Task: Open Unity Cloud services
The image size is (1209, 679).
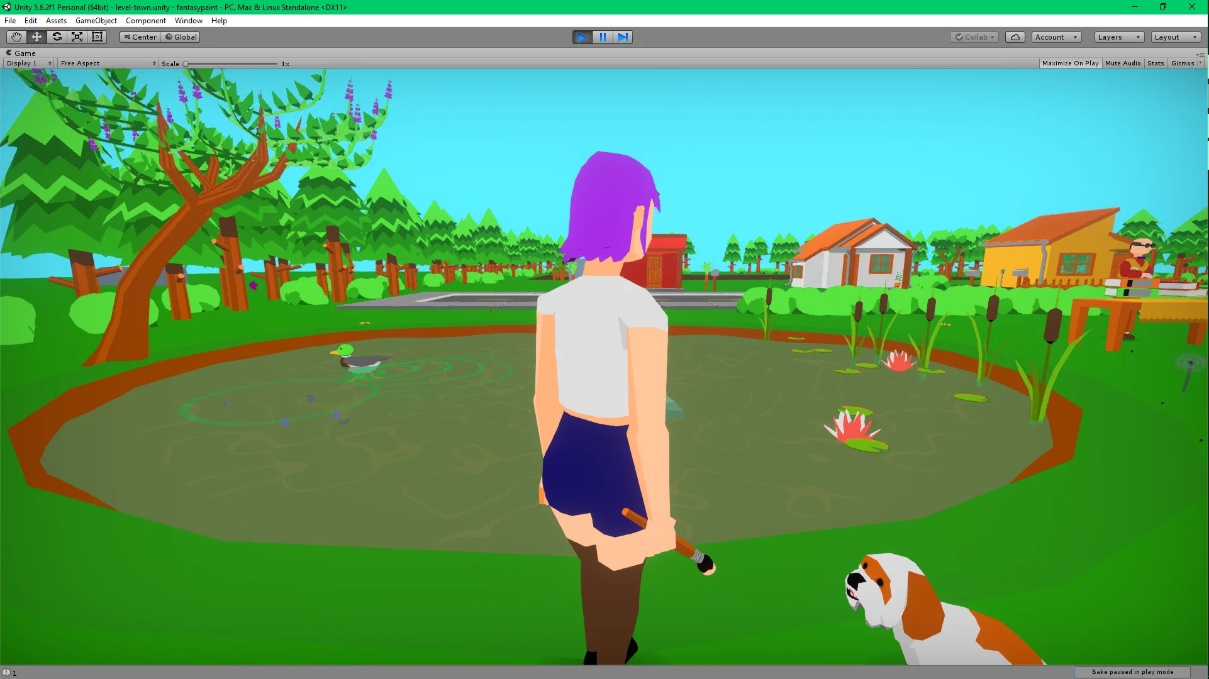Action: click(x=1015, y=37)
